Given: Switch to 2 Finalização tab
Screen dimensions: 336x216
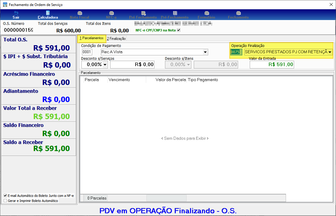Looking at the screenshot, I should tap(116, 39).
